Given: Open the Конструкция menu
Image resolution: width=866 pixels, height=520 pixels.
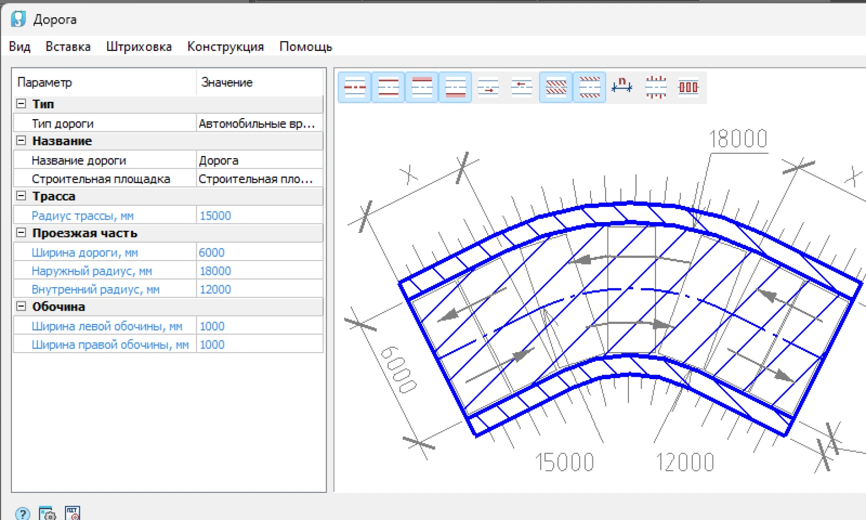Looking at the screenshot, I should [225, 47].
